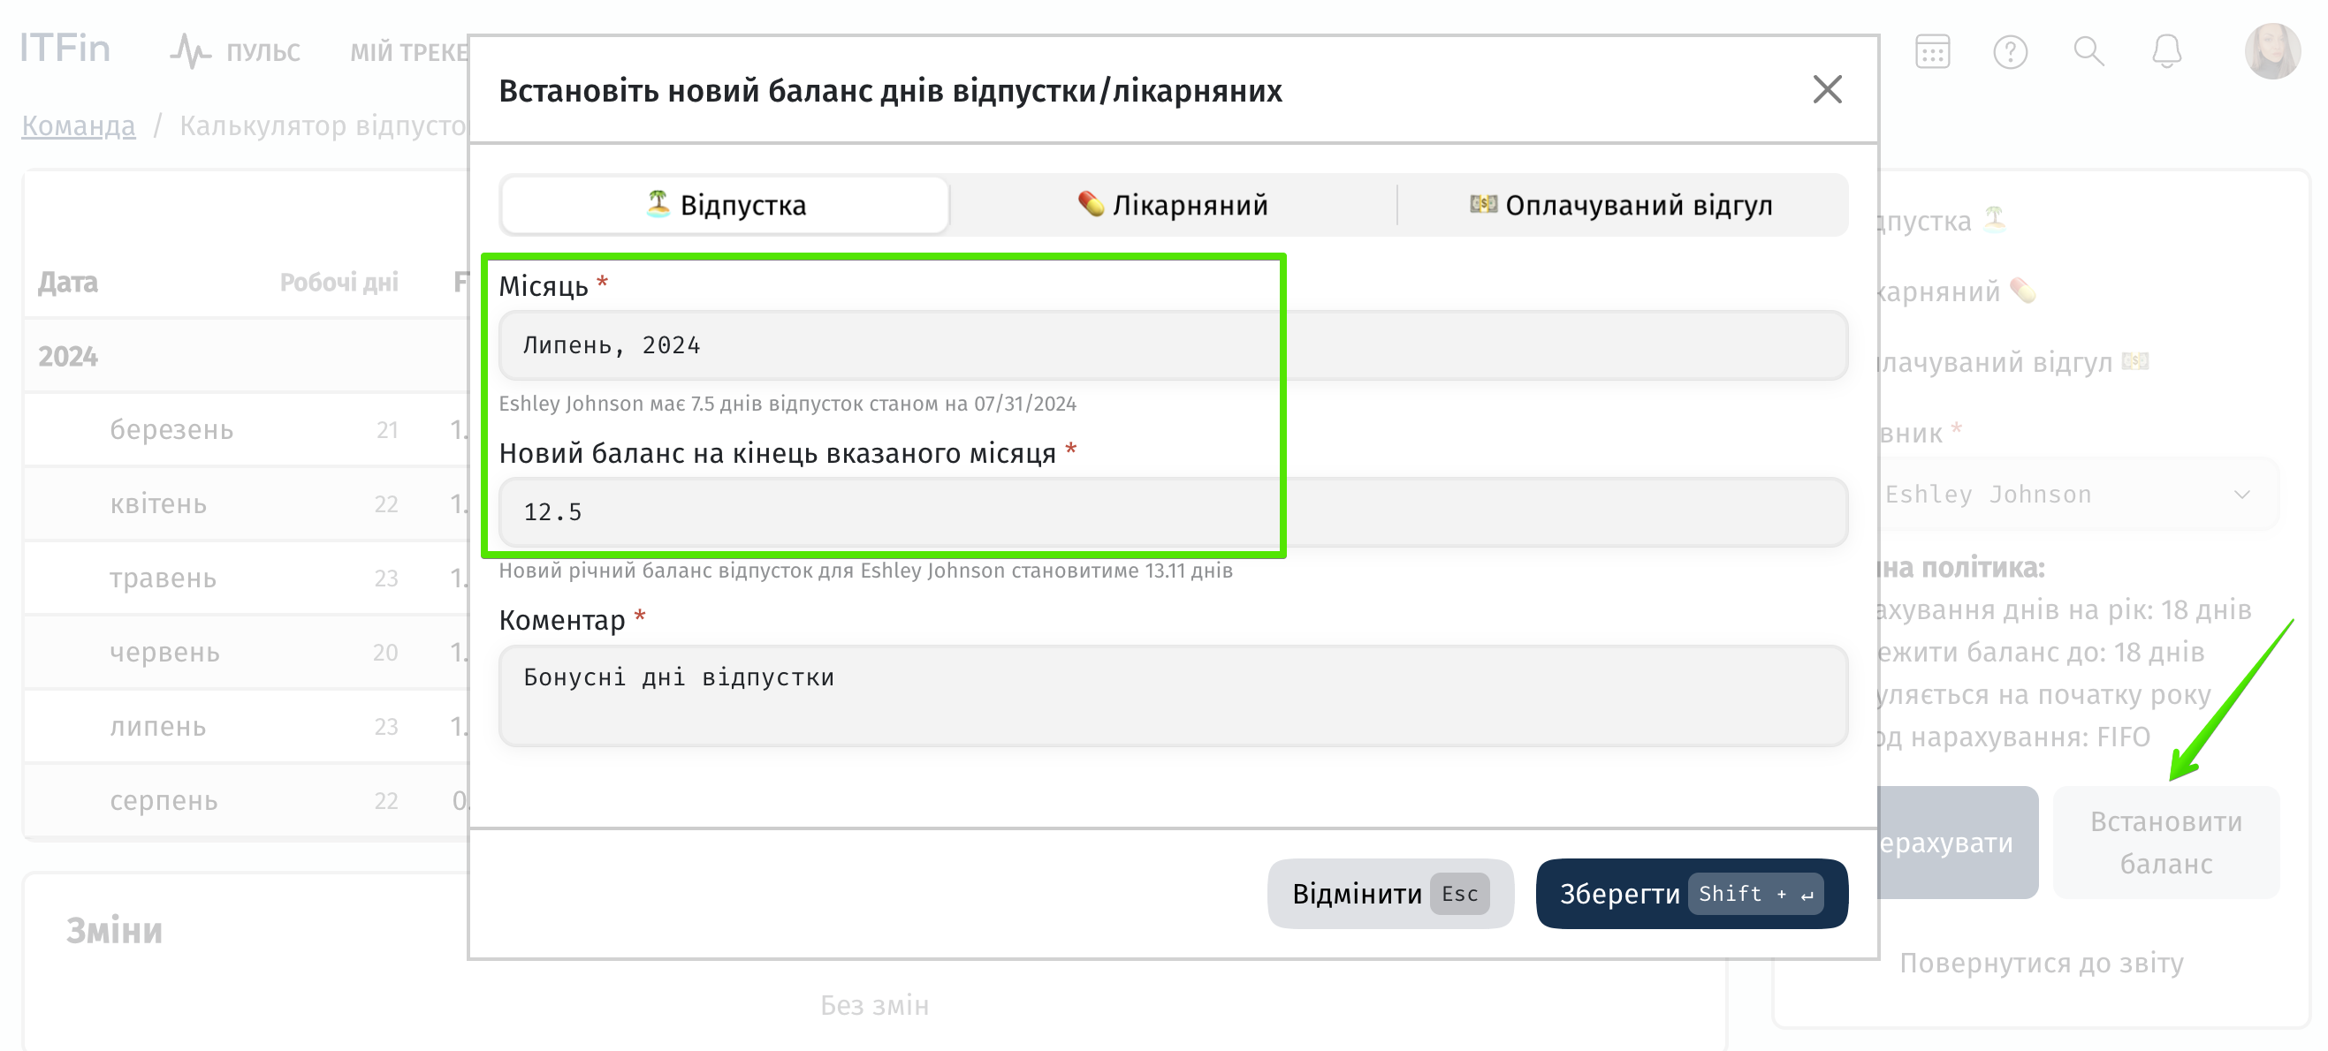
Task: Click the Коментар text area
Action: click(1172, 695)
